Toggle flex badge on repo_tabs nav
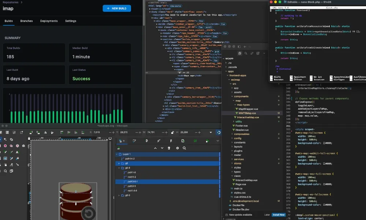Image resolution: width=366 pixels, height=220 pixels. point(215,36)
